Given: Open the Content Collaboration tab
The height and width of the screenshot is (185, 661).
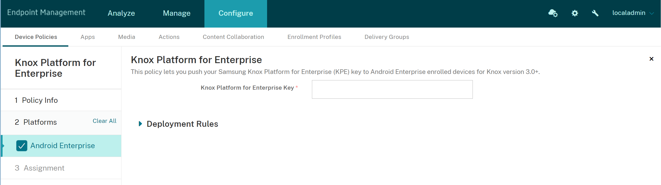Looking at the screenshot, I should pos(233,37).
